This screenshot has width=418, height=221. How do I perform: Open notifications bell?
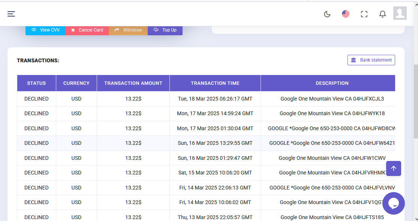point(382,14)
